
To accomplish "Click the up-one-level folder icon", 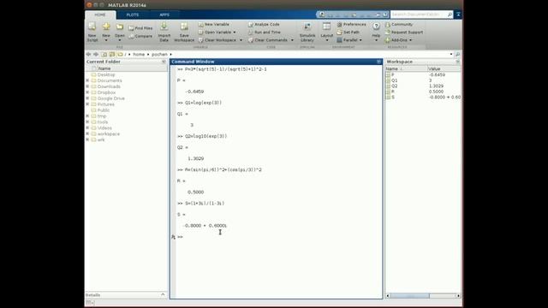I will click(104, 55).
